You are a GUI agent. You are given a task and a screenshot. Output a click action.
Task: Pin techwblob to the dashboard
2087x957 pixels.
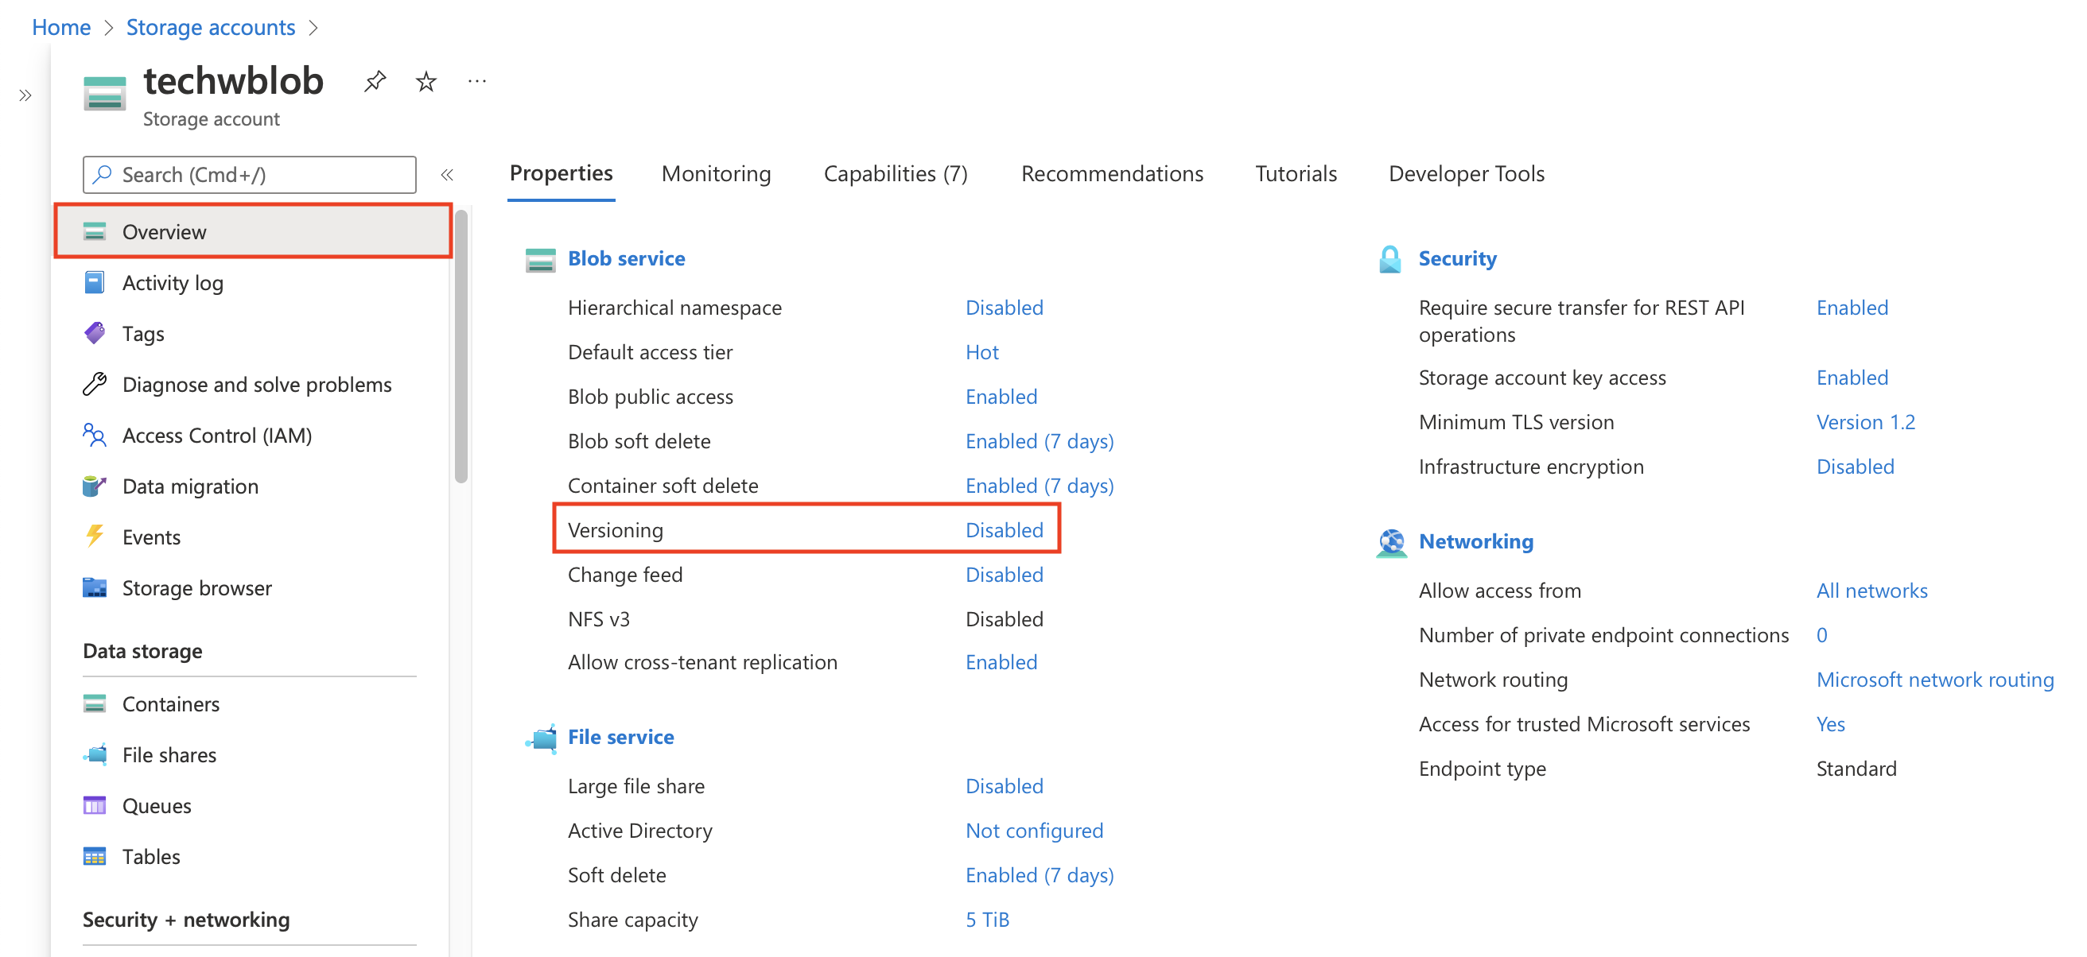coord(375,81)
